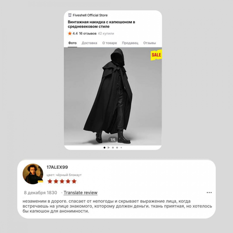The width and height of the screenshot is (233, 233).
Task: Open the Fiveshell Official Store link
Action: click(x=90, y=15)
